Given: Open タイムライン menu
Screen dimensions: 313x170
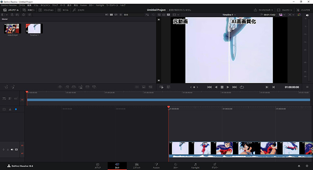Looking at the screenshot, I should 45,5.
